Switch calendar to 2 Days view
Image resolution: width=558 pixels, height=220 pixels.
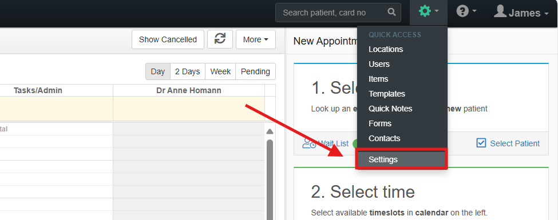coord(188,71)
